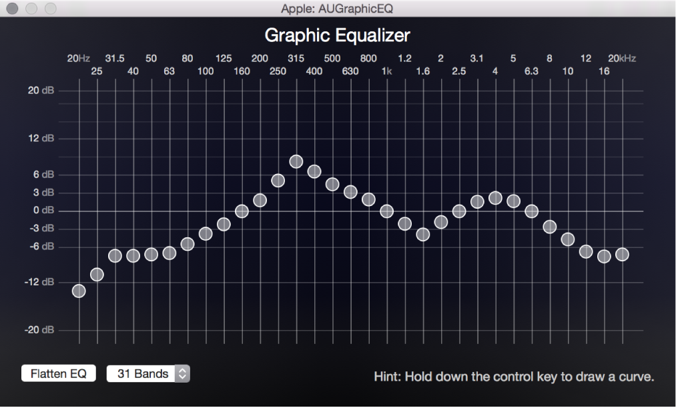676x408 pixels.
Task: Select the 20Hz band slider knob
Action: [79, 291]
